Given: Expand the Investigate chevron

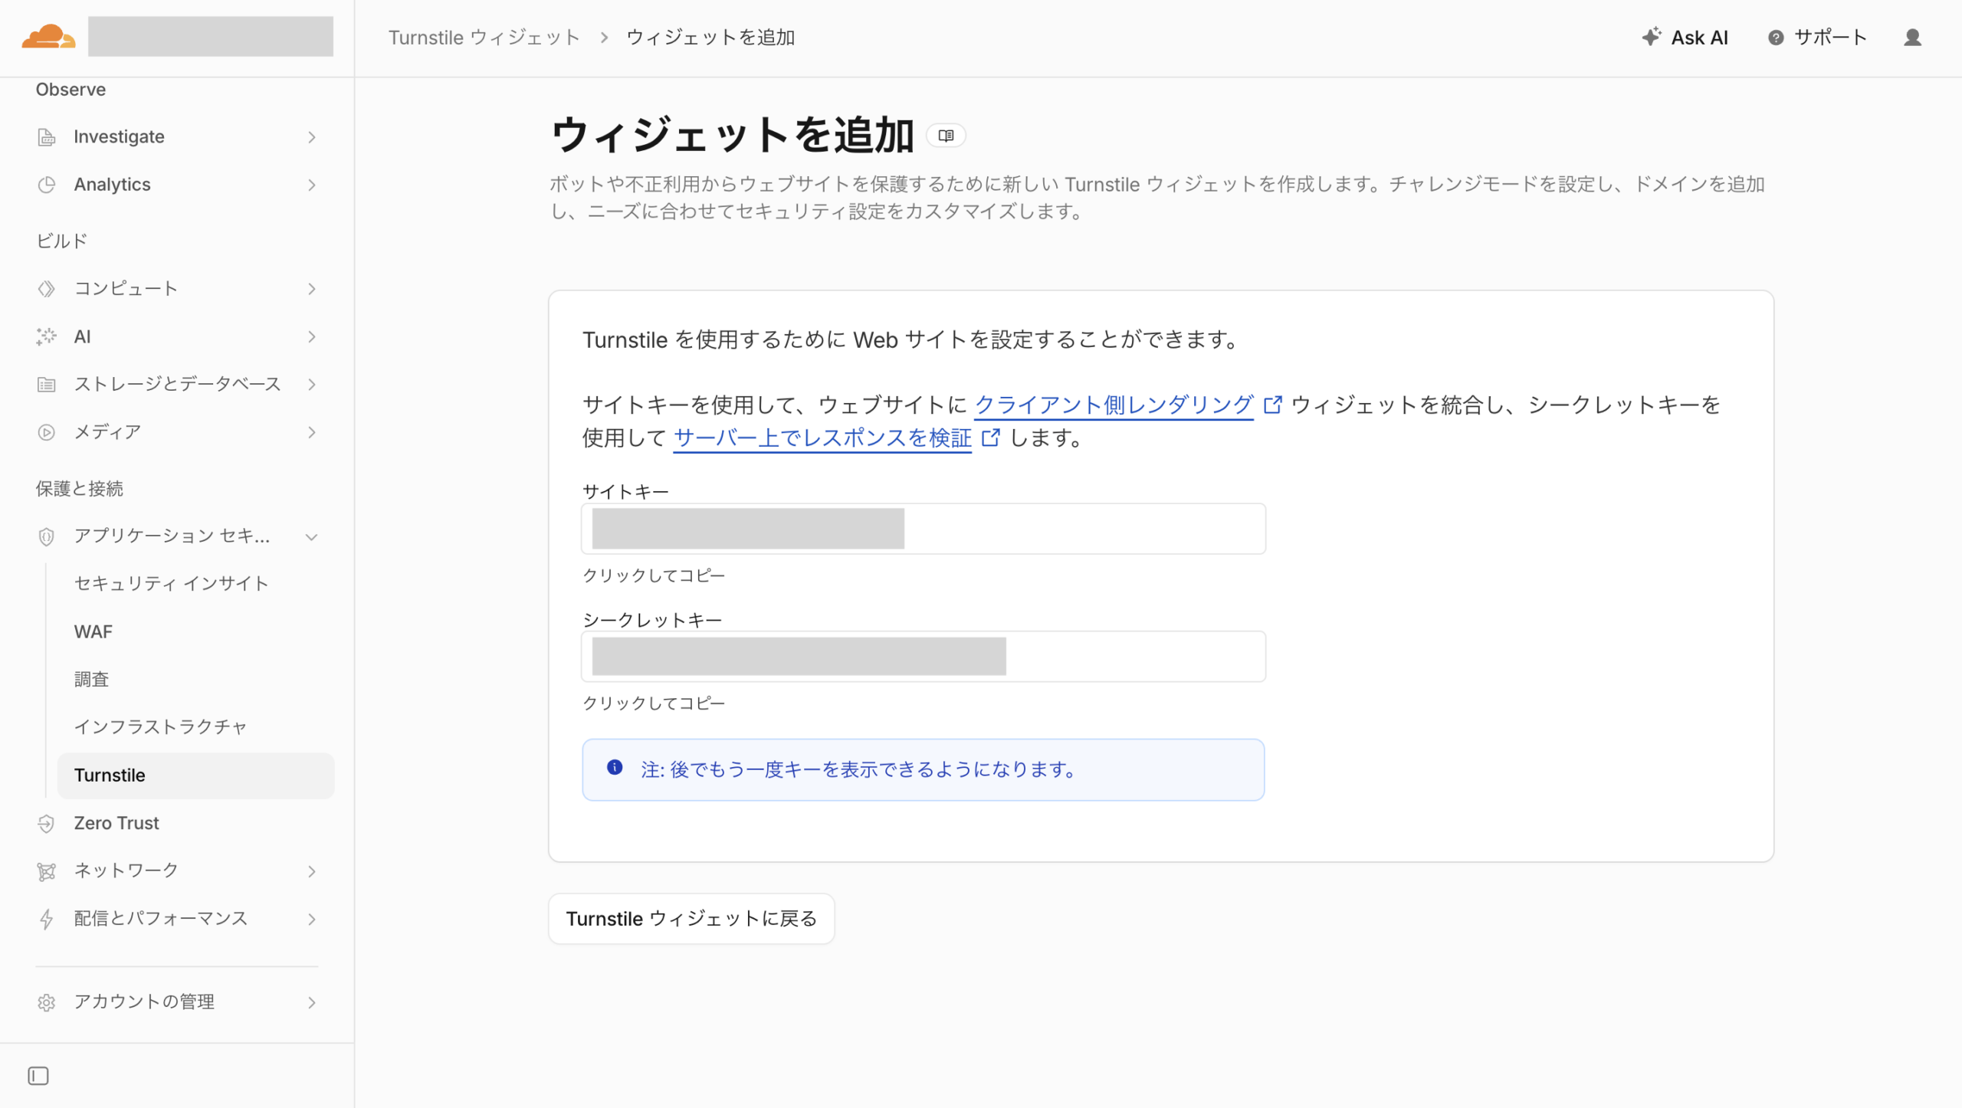Looking at the screenshot, I should [x=312, y=137].
